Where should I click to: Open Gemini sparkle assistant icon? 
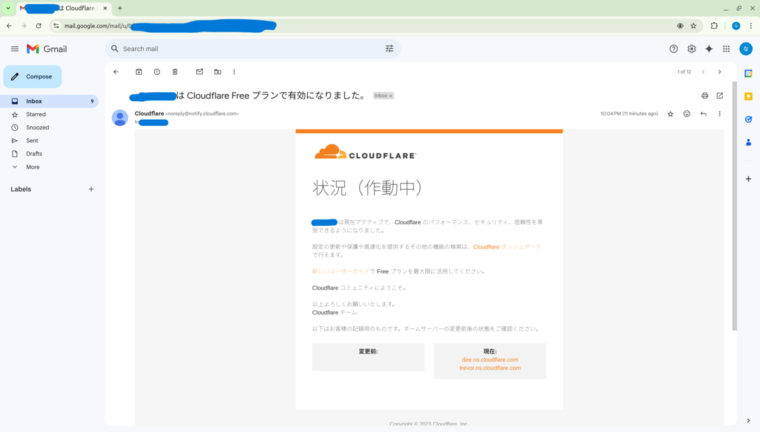(x=709, y=49)
